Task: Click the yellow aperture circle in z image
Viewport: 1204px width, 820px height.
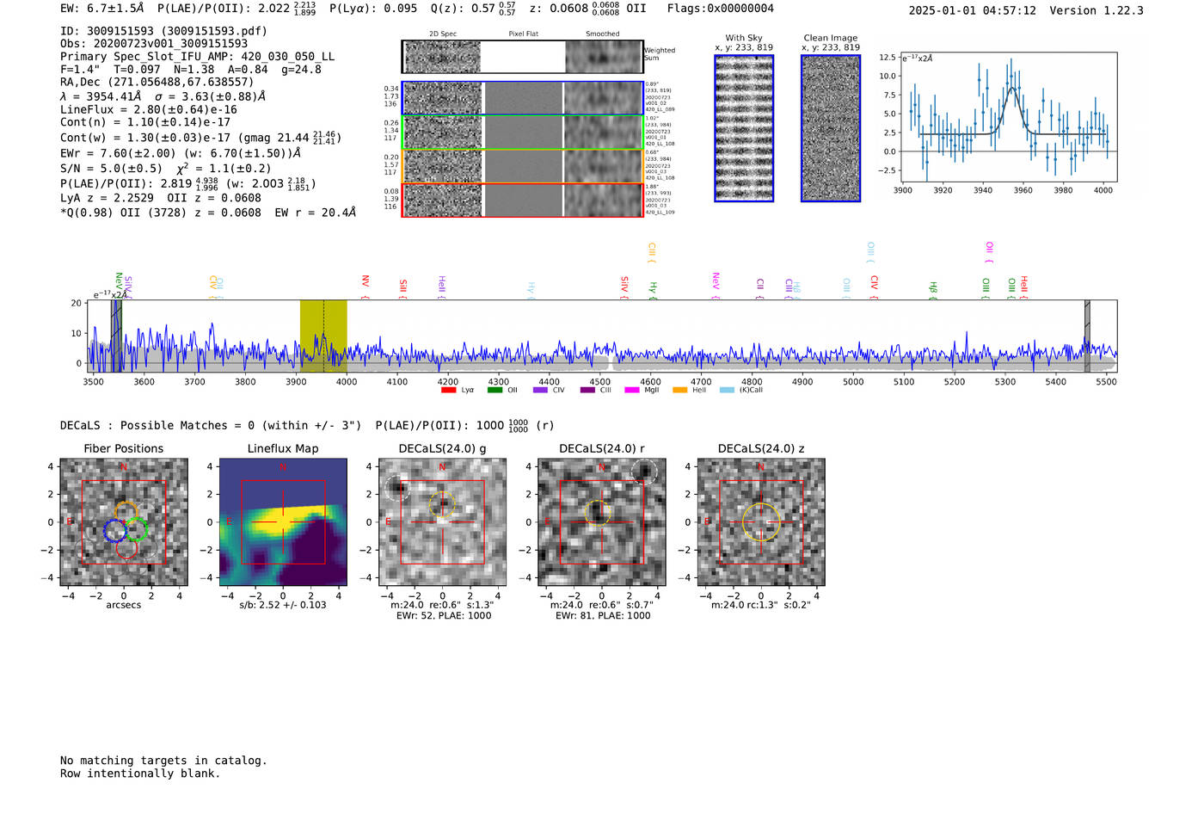Action: click(x=760, y=522)
